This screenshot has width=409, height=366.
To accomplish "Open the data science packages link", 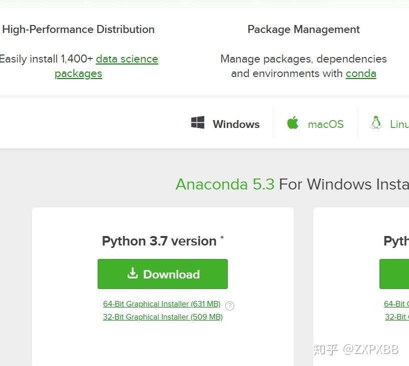I will click(127, 59).
